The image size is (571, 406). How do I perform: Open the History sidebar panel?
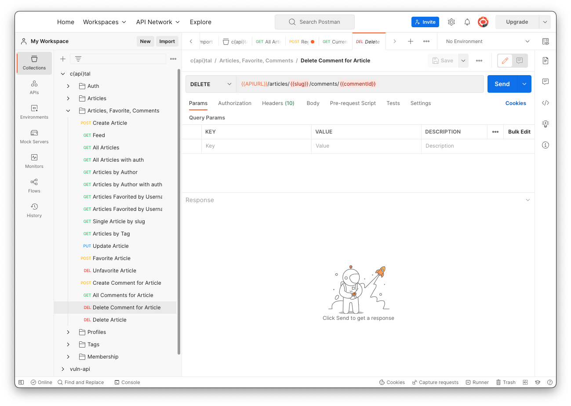[x=34, y=210]
